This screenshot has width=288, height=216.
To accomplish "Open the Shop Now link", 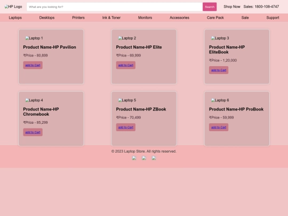I will pyautogui.click(x=232, y=7).
